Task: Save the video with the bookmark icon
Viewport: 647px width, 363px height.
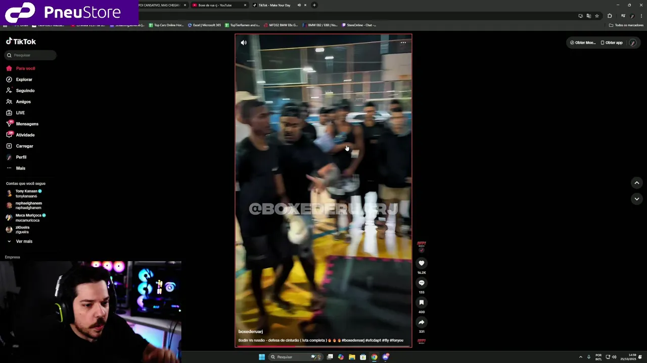Action: 422,302
